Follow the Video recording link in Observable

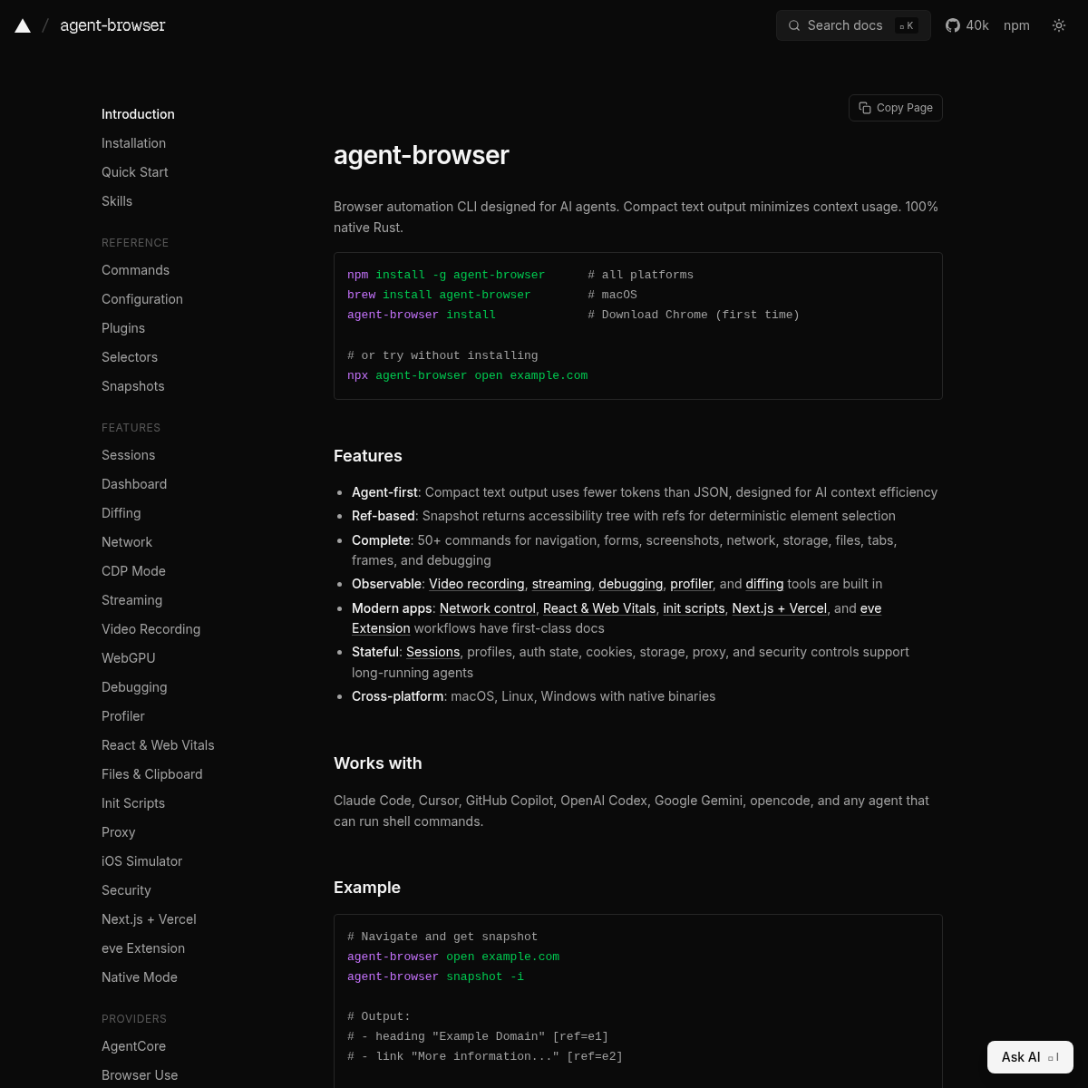click(x=477, y=584)
